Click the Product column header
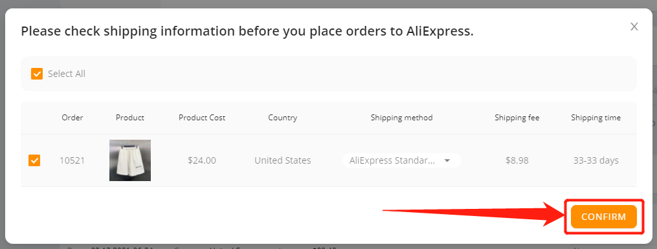The width and height of the screenshot is (657, 249). click(130, 118)
